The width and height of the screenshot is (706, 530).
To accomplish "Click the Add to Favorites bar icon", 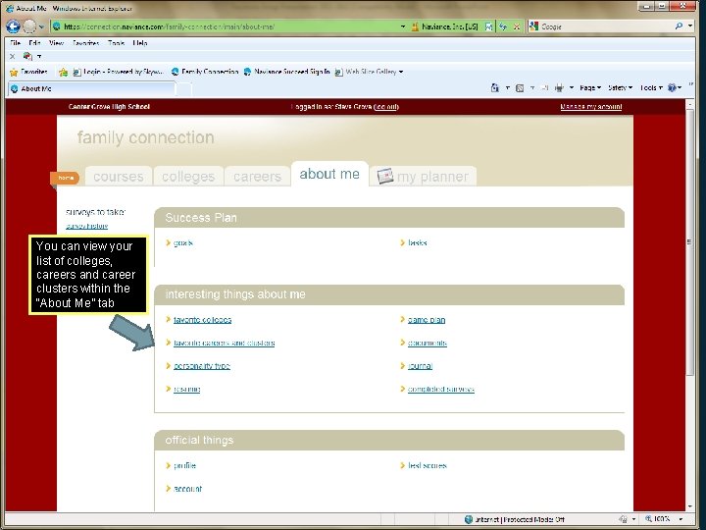I will point(63,72).
